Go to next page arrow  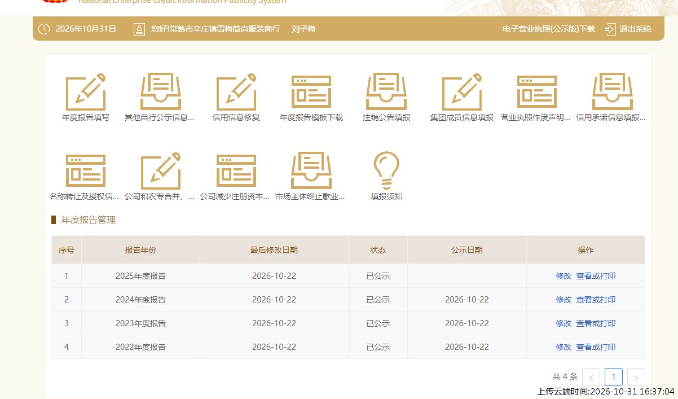(636, 377)
